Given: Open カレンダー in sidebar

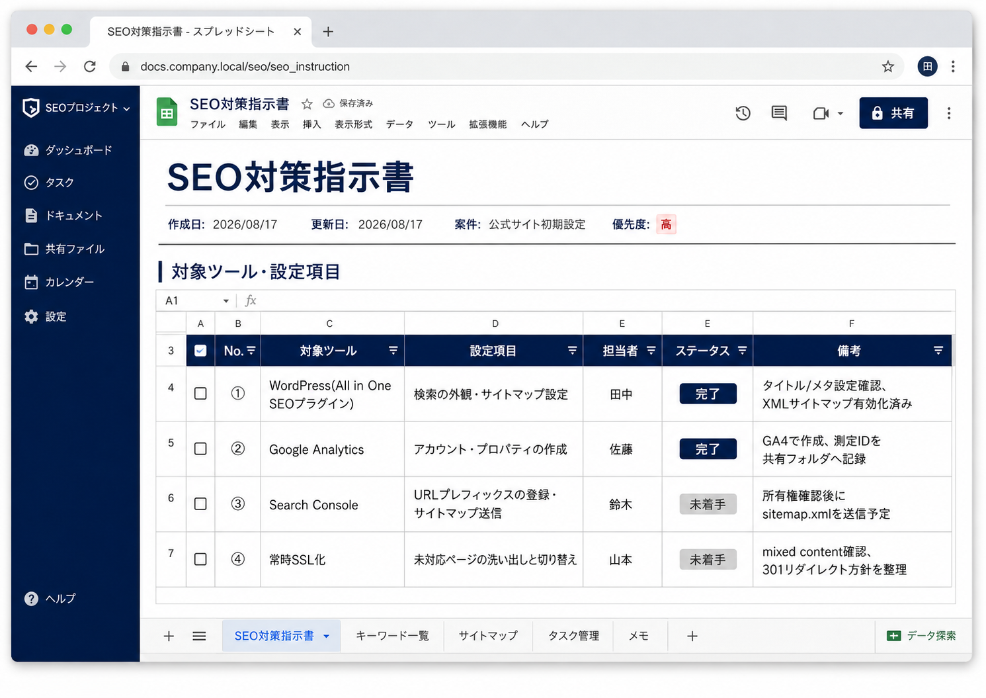Looking at the screenshot, I should point(60,283).
